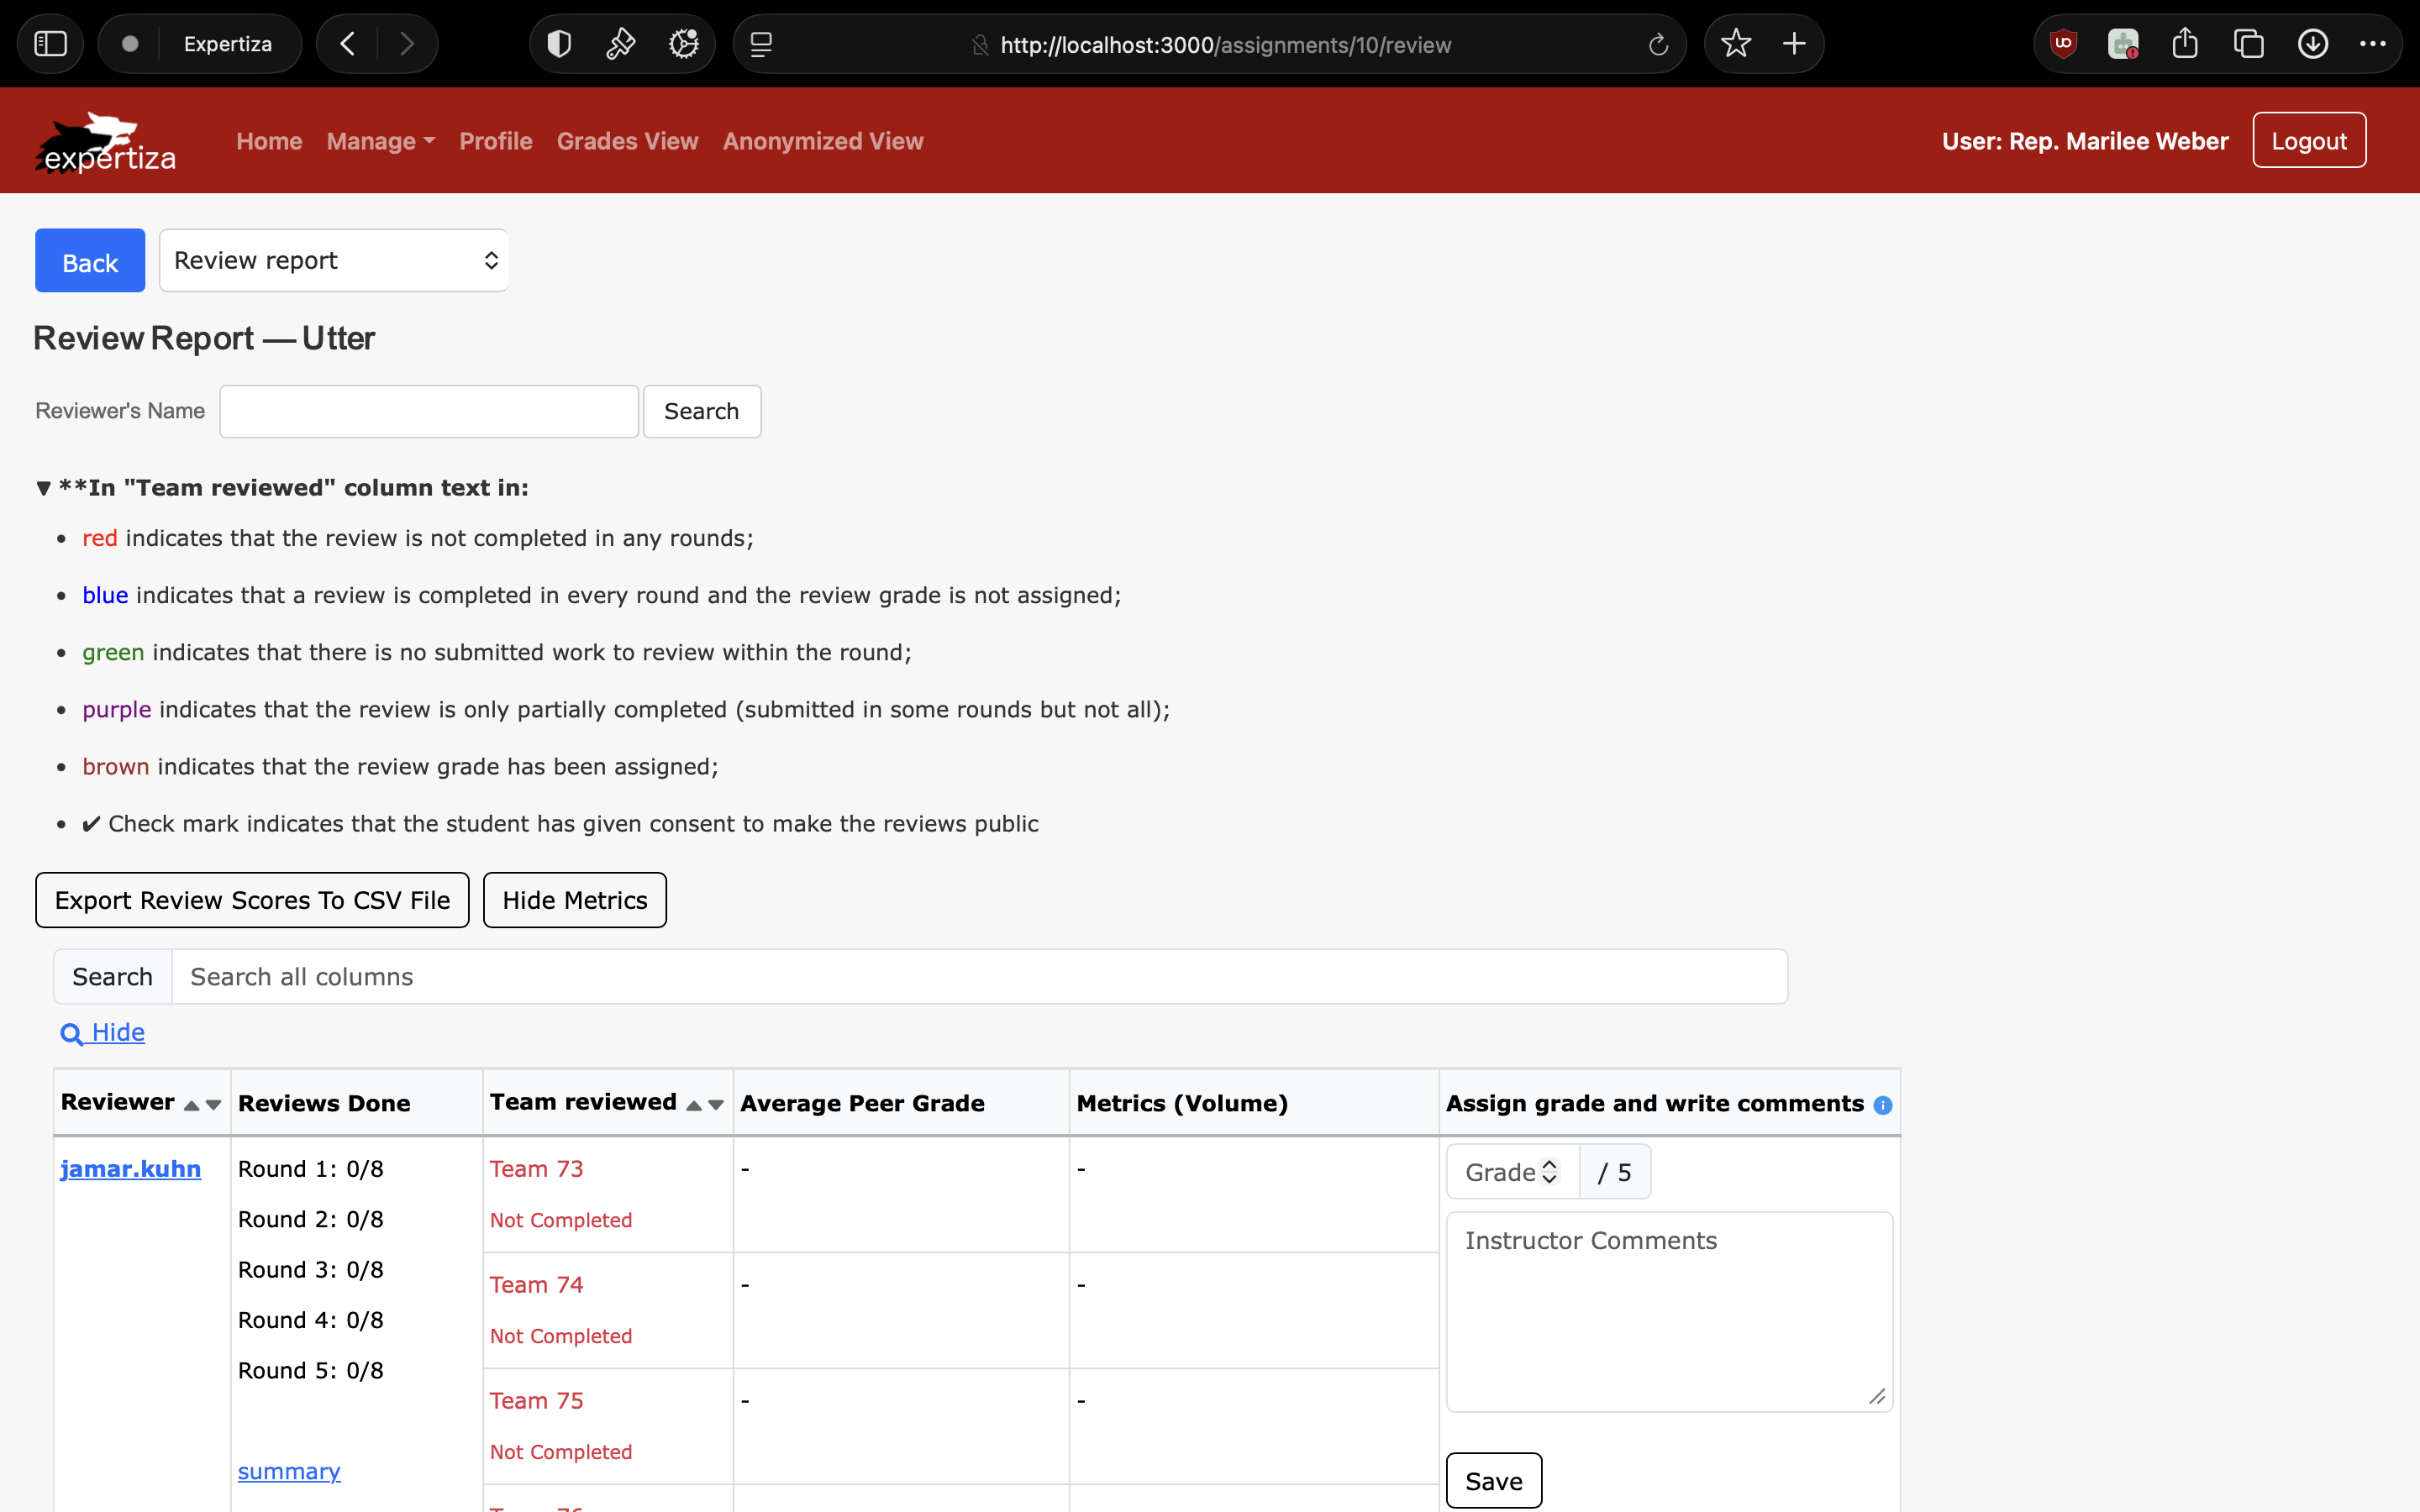Viewport: 2420px width, 1512px height.
Task: Click the Instructor Comments textarea
Action: coord(1669,1312)
